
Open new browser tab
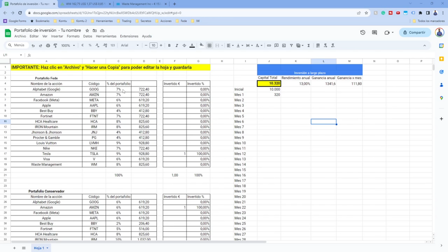click(x=174, y=4)
